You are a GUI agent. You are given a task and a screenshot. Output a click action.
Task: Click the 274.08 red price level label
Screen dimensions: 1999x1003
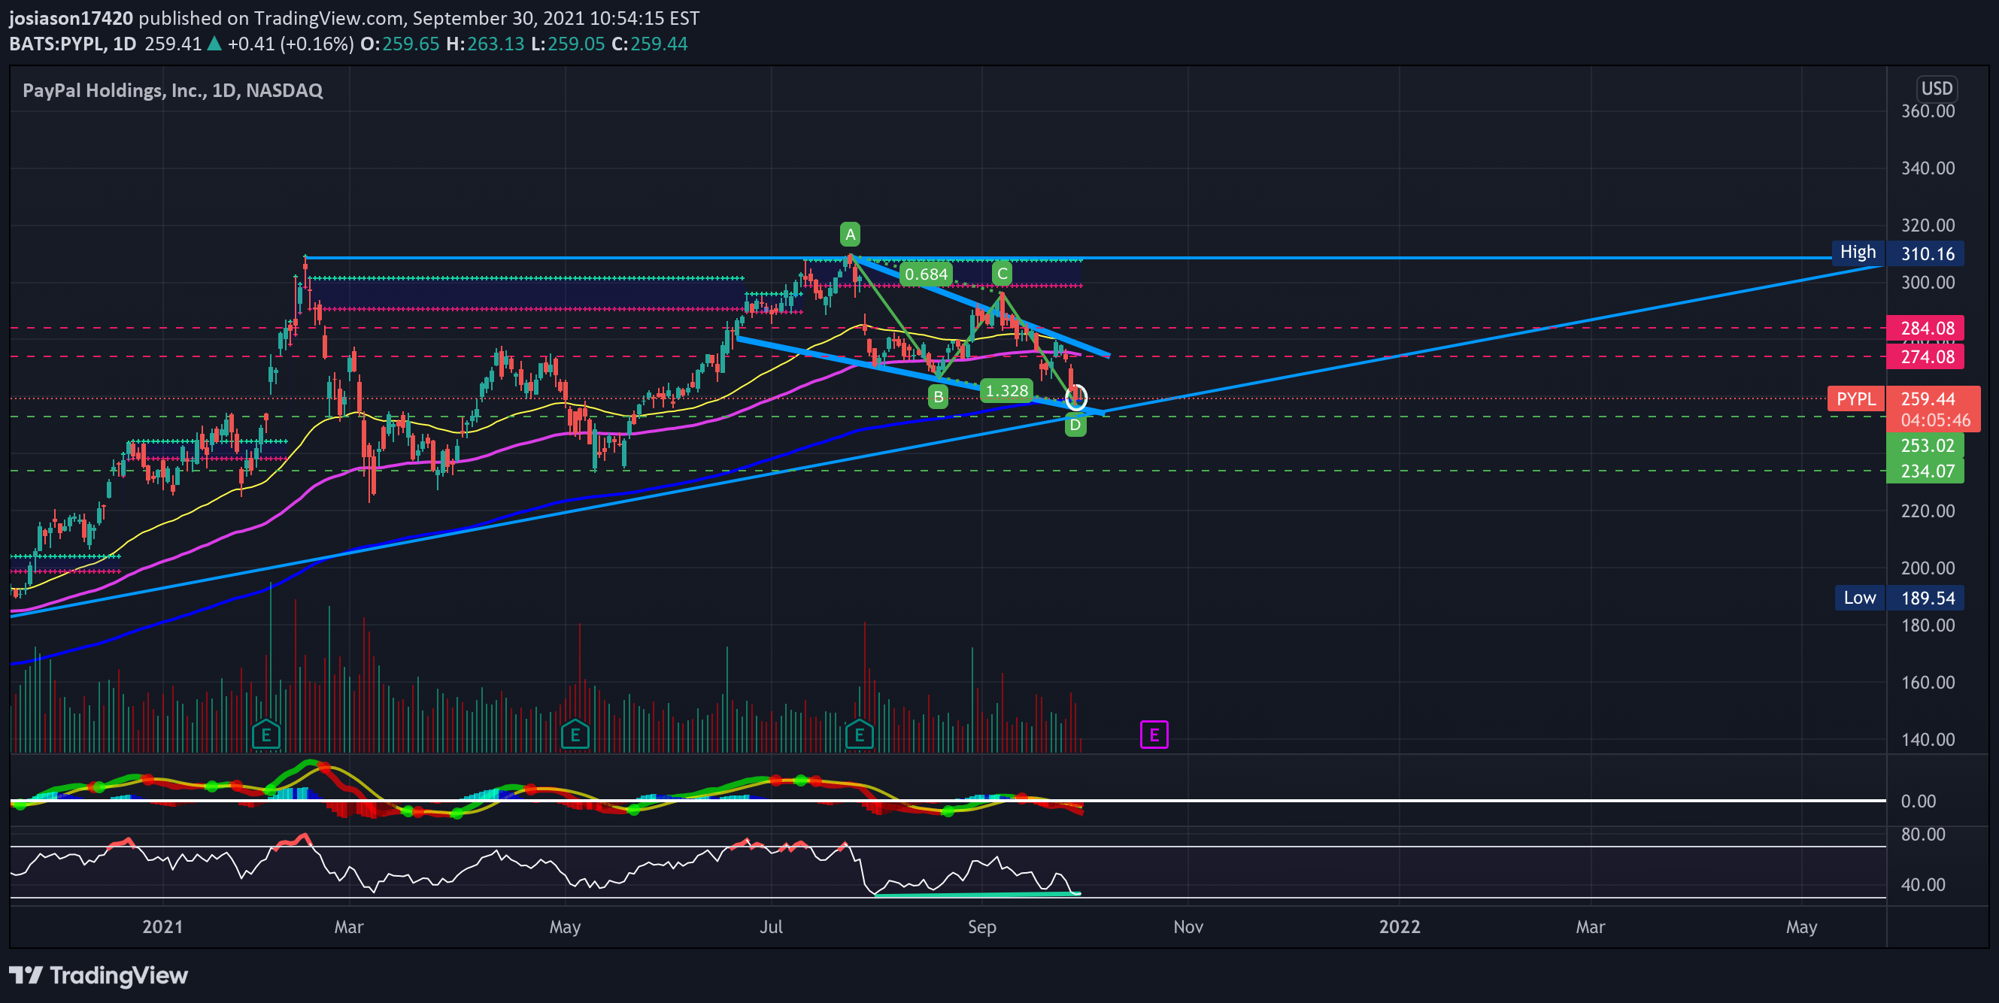[1925, 356]
